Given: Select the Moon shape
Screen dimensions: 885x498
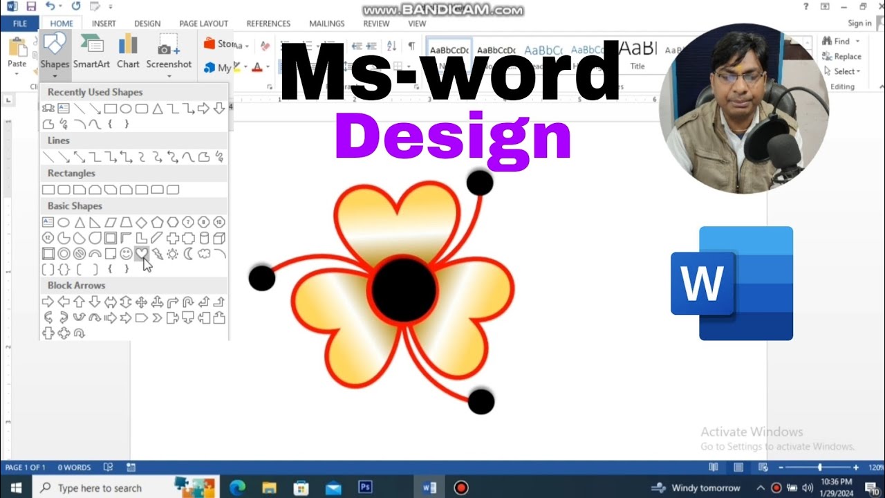Looking at the screenshot, I should (x=188, y=254).
